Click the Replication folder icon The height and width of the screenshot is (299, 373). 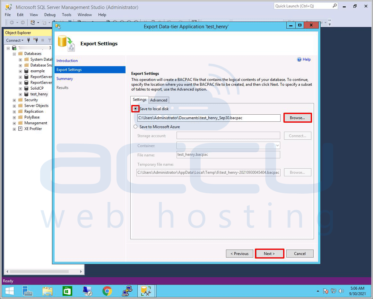[x=21, y=111]
